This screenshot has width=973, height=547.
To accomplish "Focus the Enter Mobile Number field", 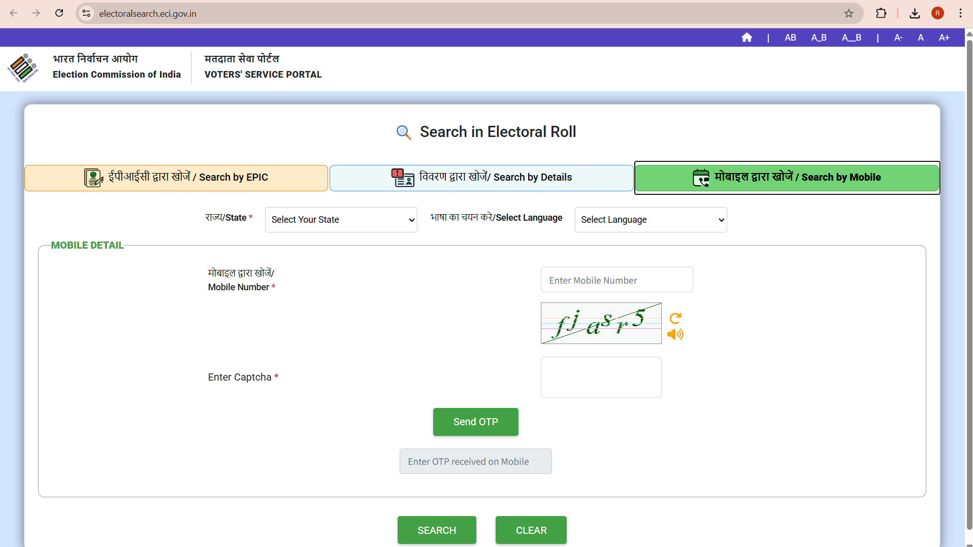I will coord(617,280).
